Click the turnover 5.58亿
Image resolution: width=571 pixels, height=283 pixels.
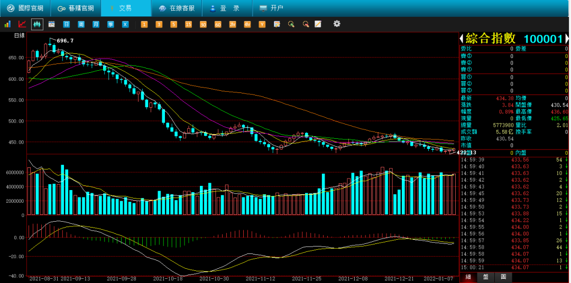pos(505,132)
